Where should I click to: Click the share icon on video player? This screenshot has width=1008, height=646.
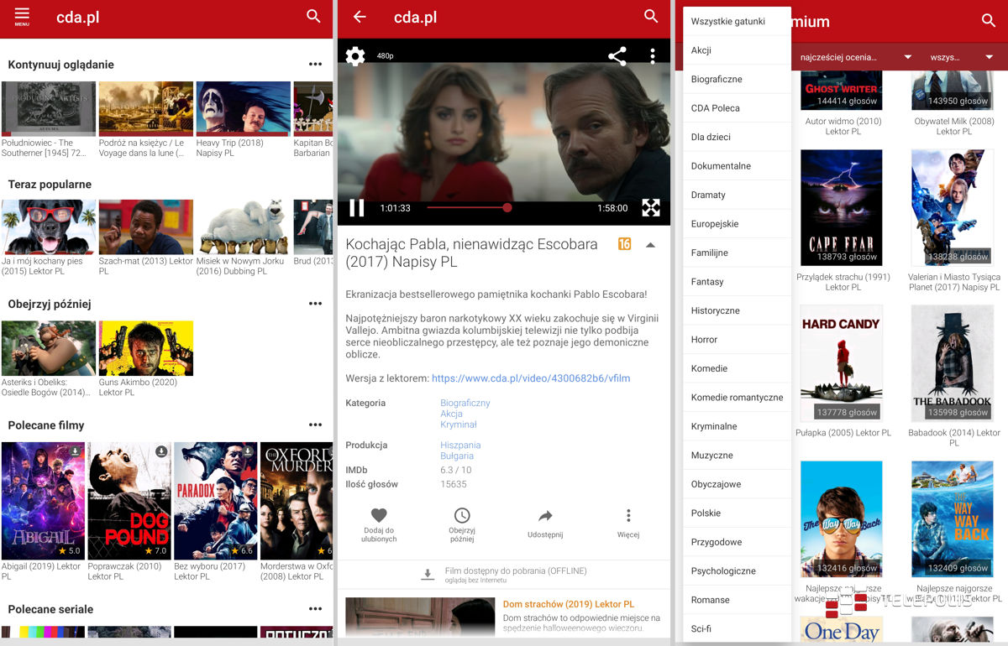617,56
